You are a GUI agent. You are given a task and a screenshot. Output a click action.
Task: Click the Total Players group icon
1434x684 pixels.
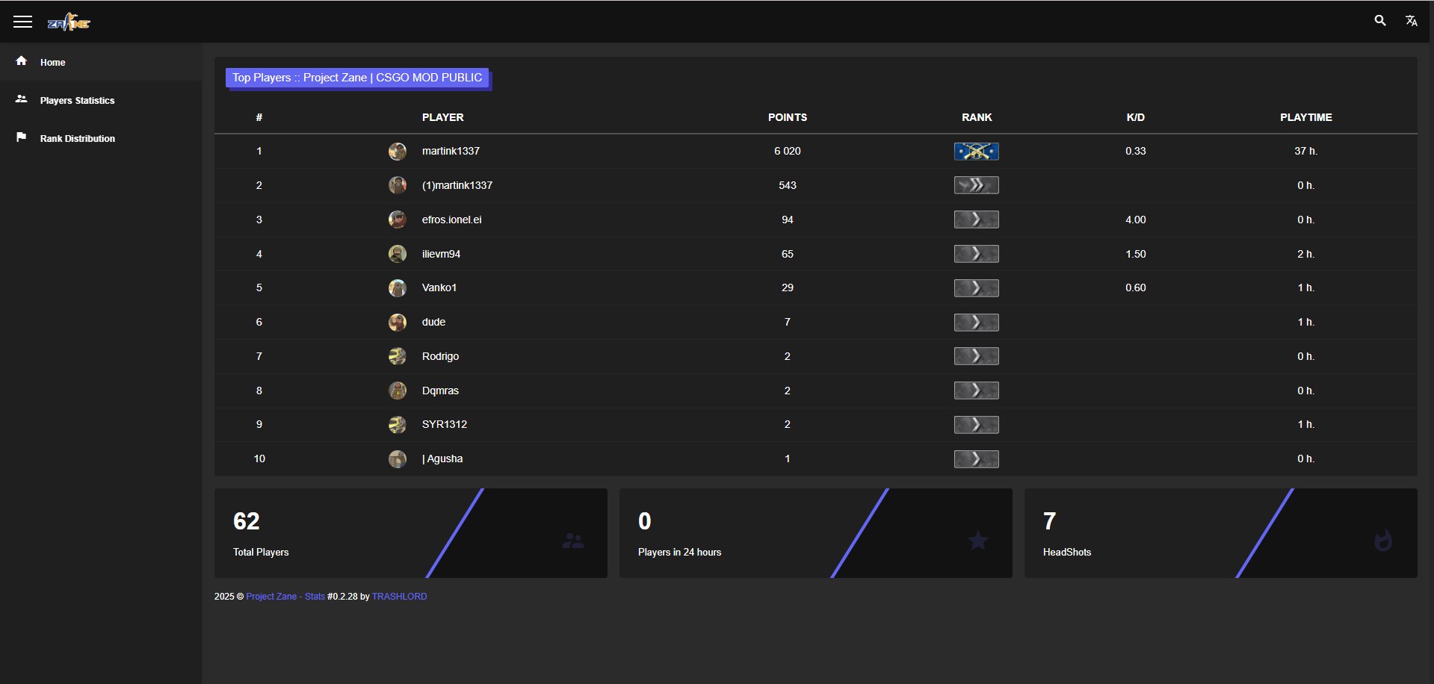572,541
